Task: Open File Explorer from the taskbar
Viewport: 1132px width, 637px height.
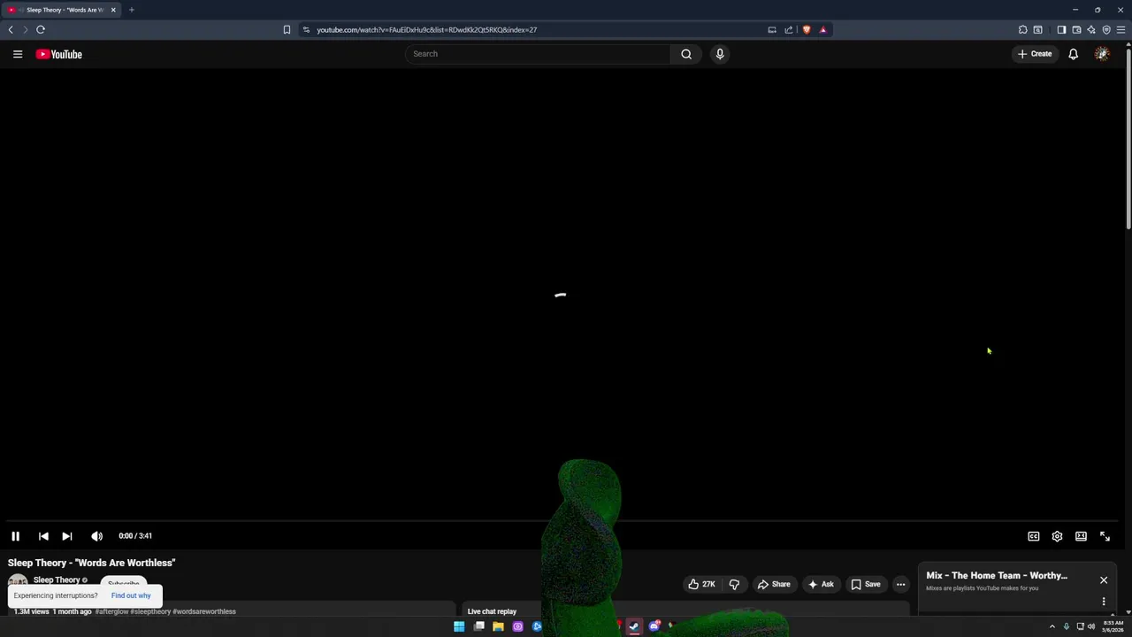Action: (x=498, y=626)
